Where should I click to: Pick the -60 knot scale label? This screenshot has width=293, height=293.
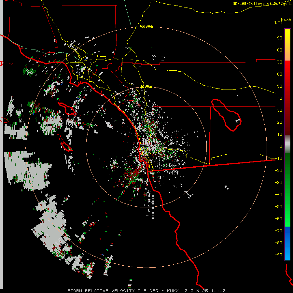pyautogui.click(x=278, y=219)
